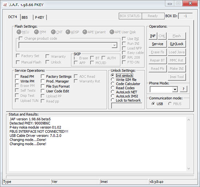Select the CNT flash file button

click(53, 32)
